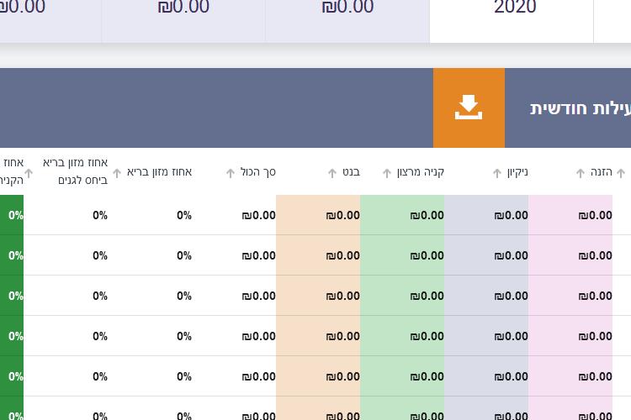Click the סך הכול column header text
Viewport: 631px width, 420px height.
click(x=258, y=172)
